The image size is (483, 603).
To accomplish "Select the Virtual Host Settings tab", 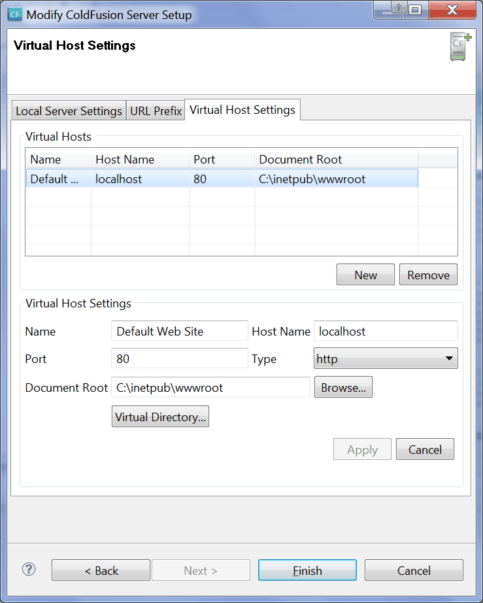I will 242,110.
